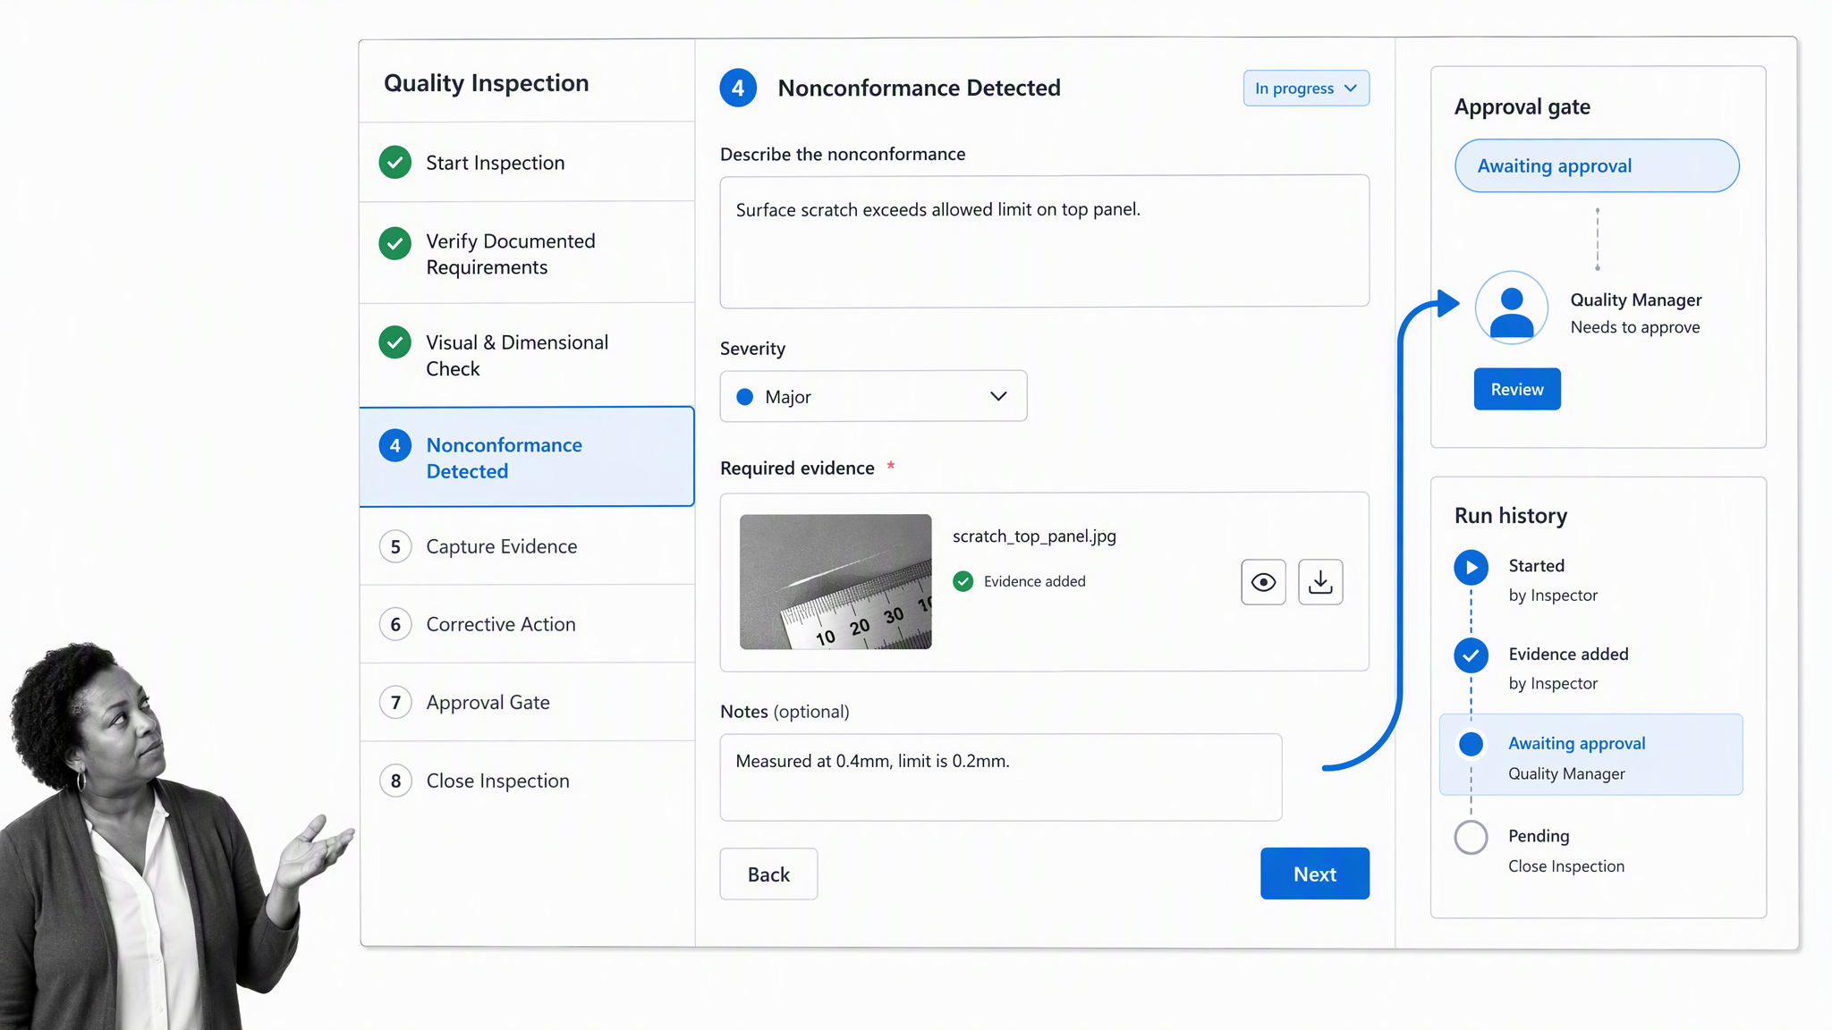Click the step 7 number circle

point(395,703)
